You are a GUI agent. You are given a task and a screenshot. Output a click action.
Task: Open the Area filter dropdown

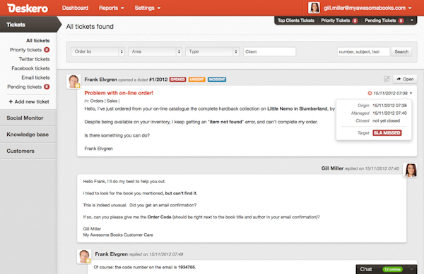pyautogui.click(x=155, y=51)
